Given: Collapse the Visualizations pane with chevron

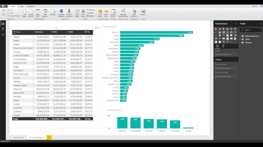Looking at the screenshot, I should tap(236, 24).
